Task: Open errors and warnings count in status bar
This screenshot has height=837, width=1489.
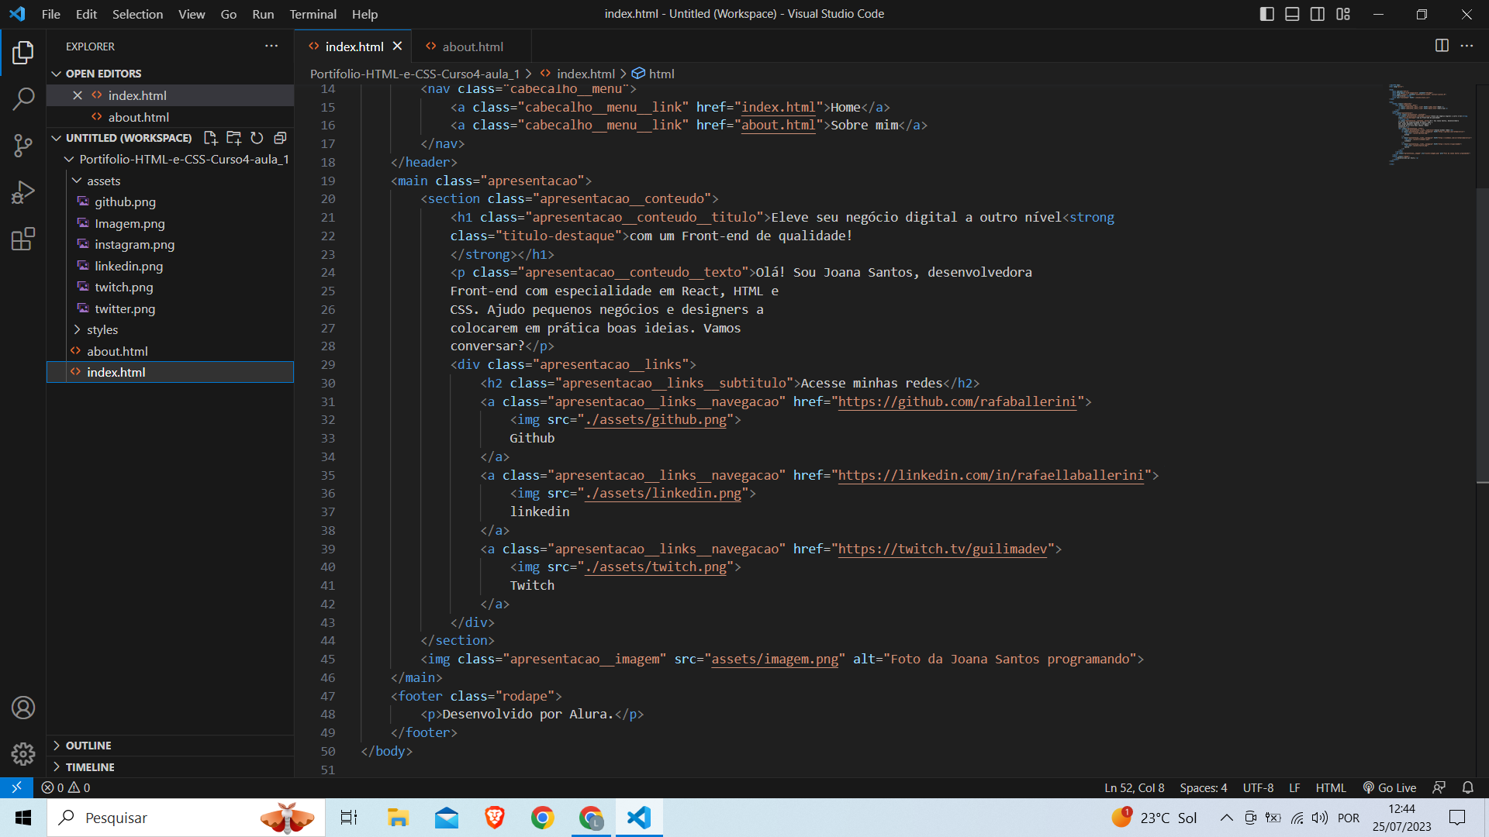Action: 66,787
